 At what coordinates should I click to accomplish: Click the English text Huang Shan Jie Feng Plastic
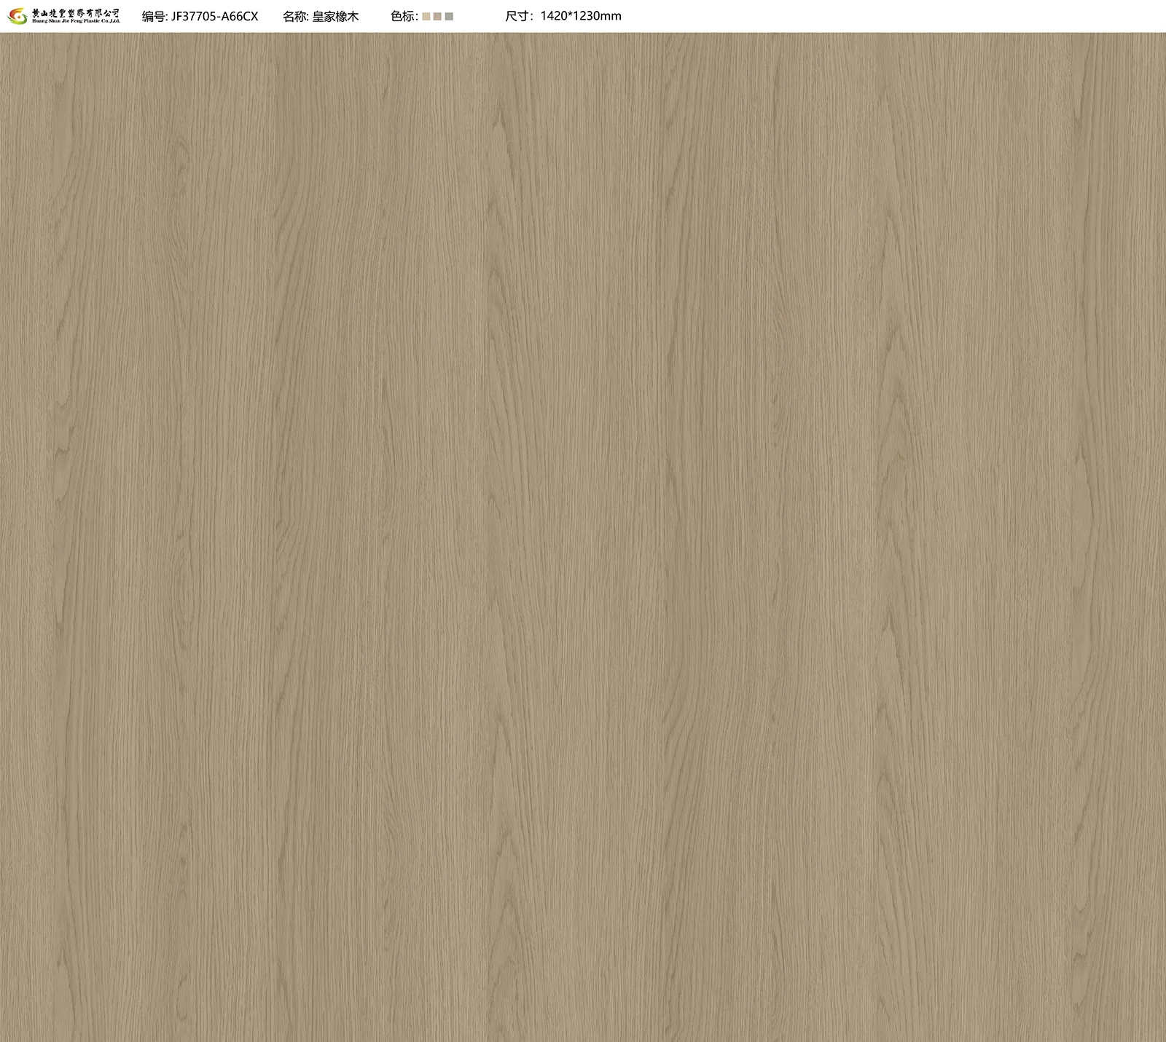(66, 22)
